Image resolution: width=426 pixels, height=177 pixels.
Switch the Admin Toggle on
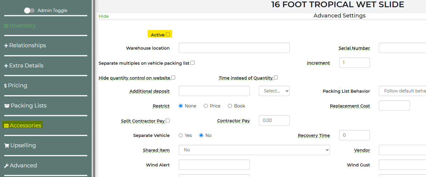pyautogui.click(x=30, y=11)
